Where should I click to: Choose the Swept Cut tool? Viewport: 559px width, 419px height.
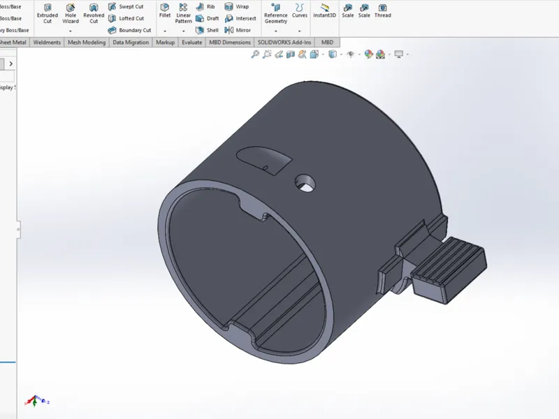126,6
